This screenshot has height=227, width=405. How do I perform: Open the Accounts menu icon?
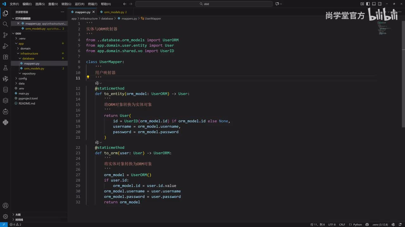click(5, 206)
